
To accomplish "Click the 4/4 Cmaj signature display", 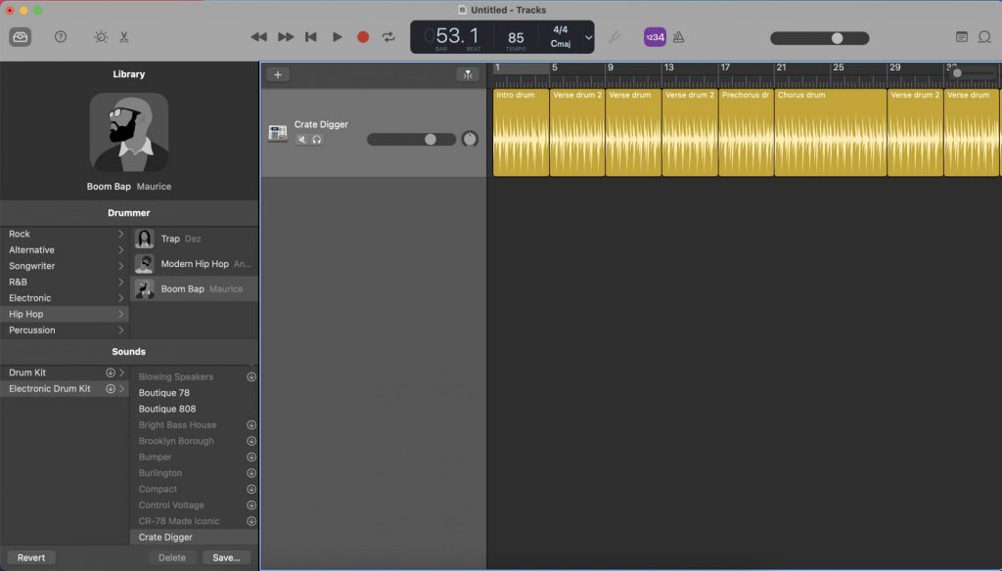I will coord(561,37).
